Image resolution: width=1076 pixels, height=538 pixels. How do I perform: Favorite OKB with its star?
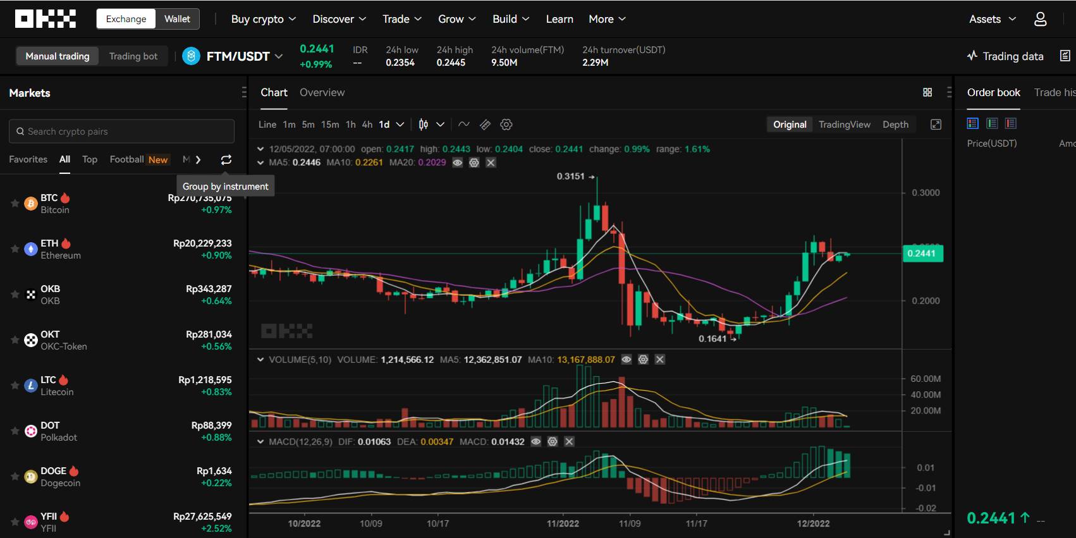click(x=15, y=295)
